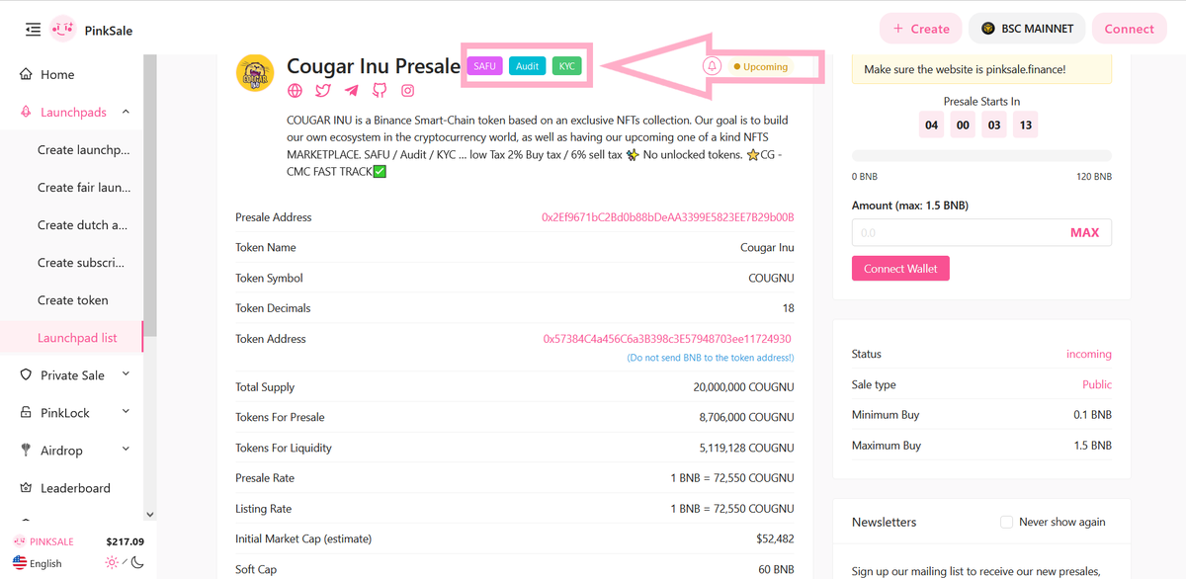1186x579 pixels.
Task: Expand the Airdrop chevron
Action: pos(126,450)
